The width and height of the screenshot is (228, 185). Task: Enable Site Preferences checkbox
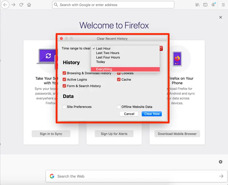tap(64, 107)
